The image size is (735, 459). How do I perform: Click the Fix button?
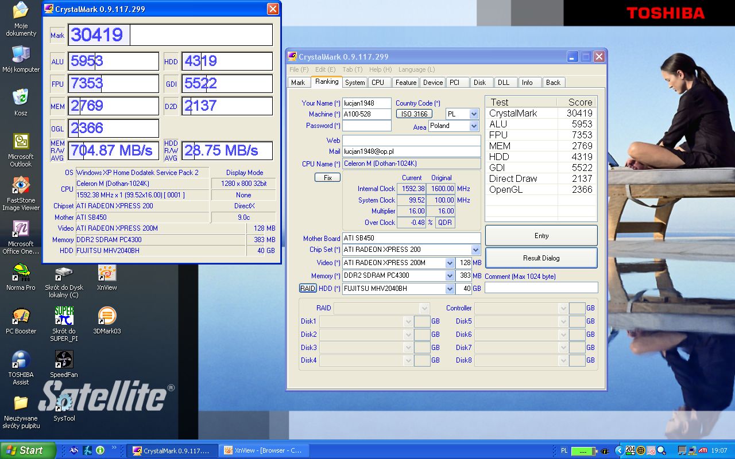(x=327, y=178)
